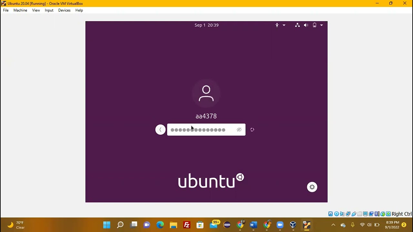Image resolution: width=413 pixels, height=232 pixels.
Task: Open the Input menu
Action: click(49, 10)
